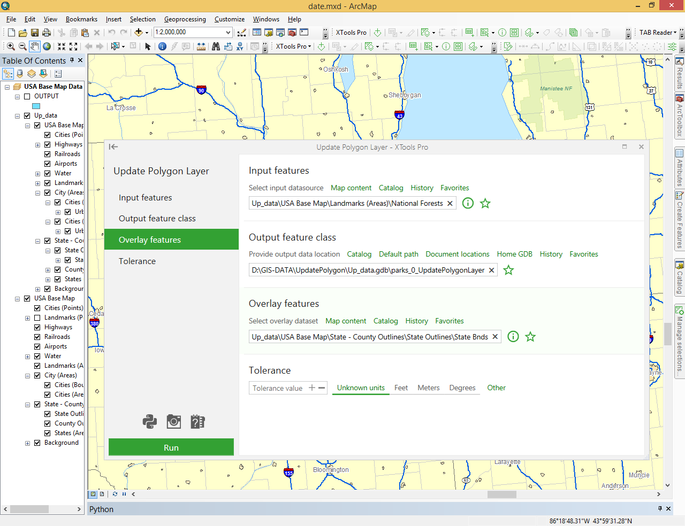The width and height of the screenshot is (685, 526).
Task: Click the Zoom Out magnifier tool
Action: (22, 47)
